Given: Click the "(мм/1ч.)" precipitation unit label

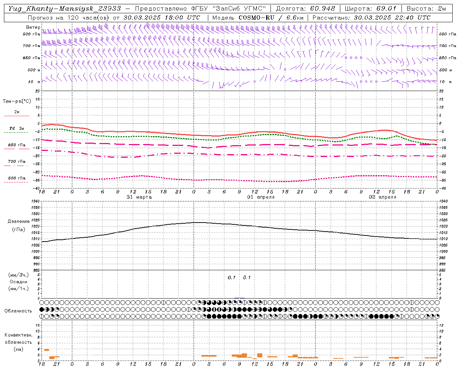Looking at the screenshot, I should pyautogui.click(x=19, y=289).
